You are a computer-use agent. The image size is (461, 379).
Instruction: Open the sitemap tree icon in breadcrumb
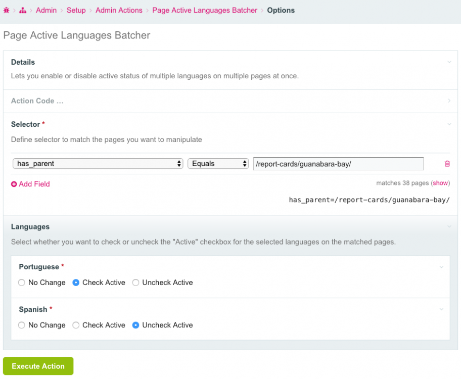click(23, 10)
